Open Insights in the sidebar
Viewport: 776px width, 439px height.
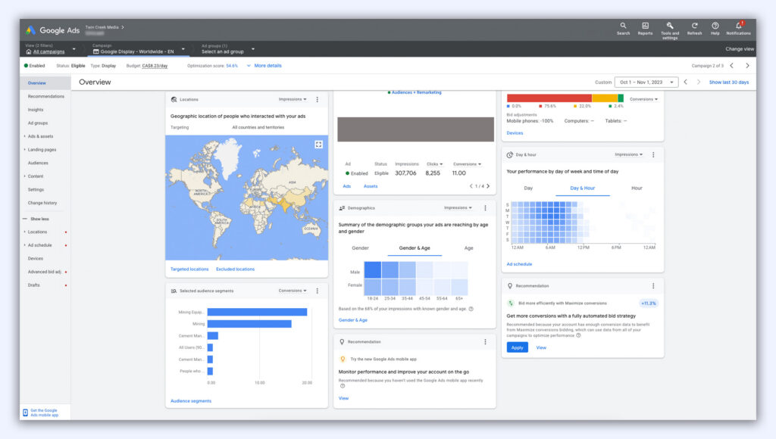click(x=36, y=110)
